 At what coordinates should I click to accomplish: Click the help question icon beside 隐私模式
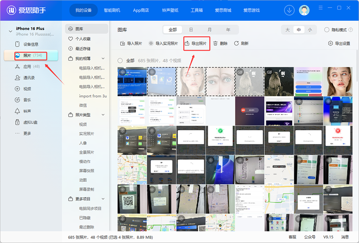tap(351, 30)
